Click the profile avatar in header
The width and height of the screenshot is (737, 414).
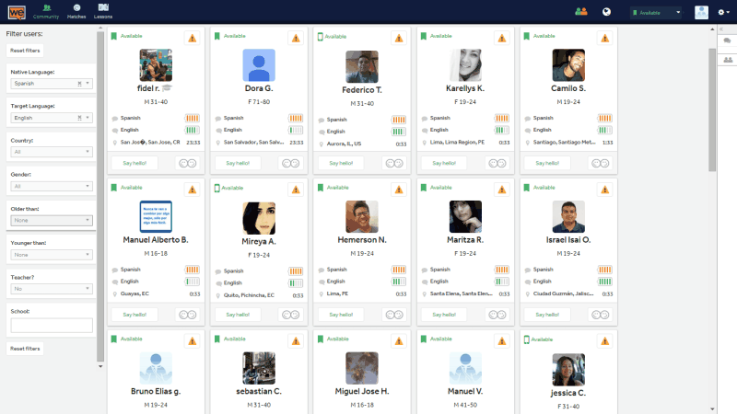tap(701, 12)
